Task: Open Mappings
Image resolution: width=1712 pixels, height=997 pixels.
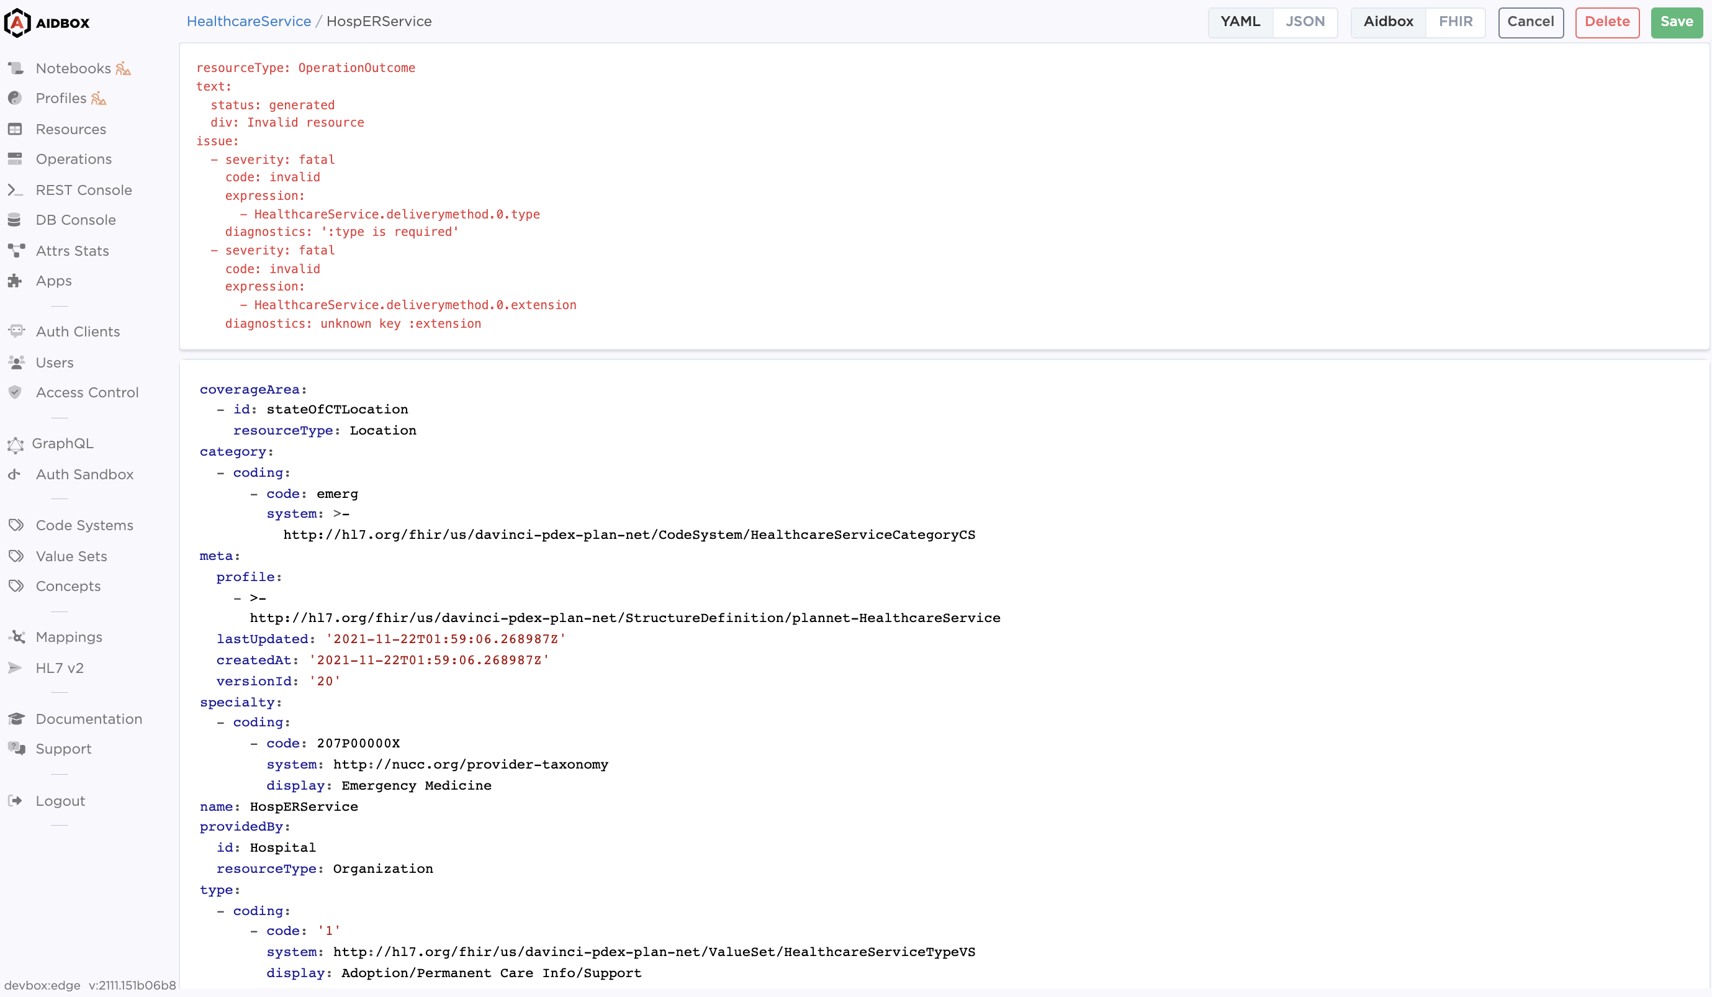Action: (69, 637)
